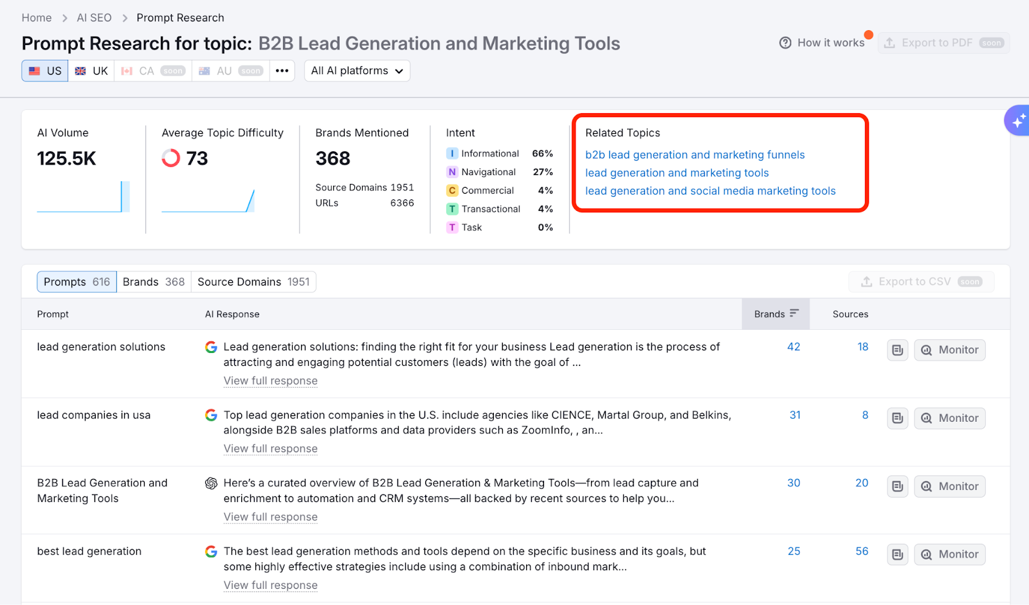1029x605 pixels.
Task: View full response for lead companies in usa
Action: (270, 449)
